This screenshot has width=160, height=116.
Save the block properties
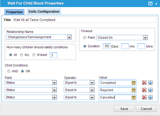[x=124, y=109]
